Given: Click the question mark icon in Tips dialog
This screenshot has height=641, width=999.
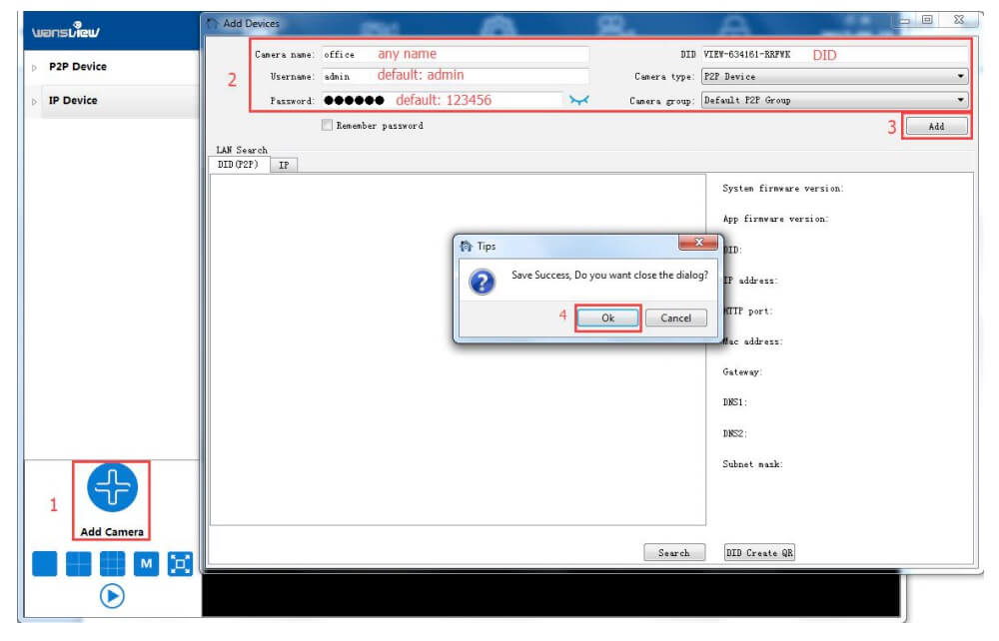Looking at the screenshot, I should coord(483,282).
